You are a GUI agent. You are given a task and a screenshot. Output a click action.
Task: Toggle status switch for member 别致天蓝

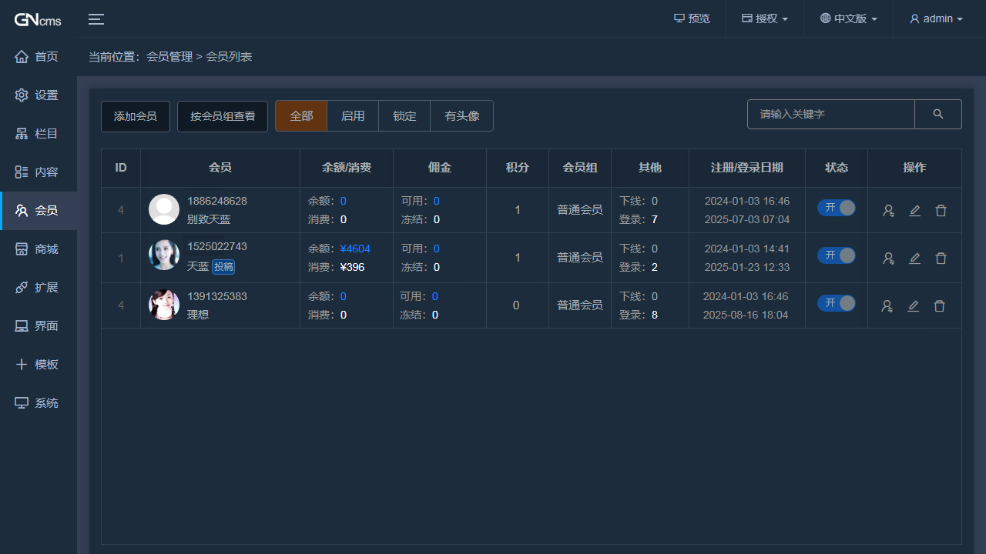[x=837, y=208]
